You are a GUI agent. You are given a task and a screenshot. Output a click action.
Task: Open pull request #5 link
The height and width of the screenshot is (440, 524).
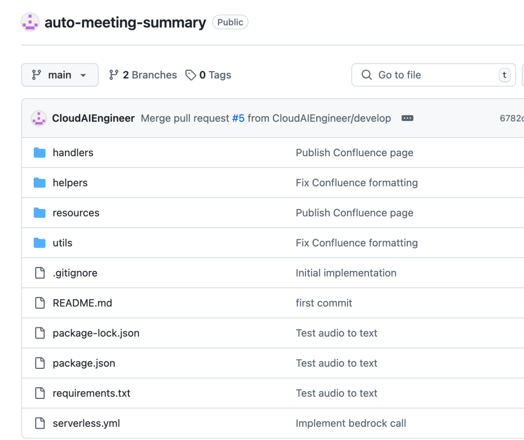pos(238,118)
